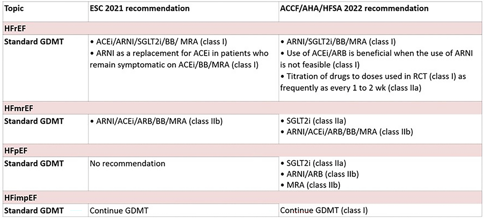The width and height of the screenshot is (484, 218).
Task: Click the ARNI/ARB (class IIb) bullet
Action: tap(322, 174)
